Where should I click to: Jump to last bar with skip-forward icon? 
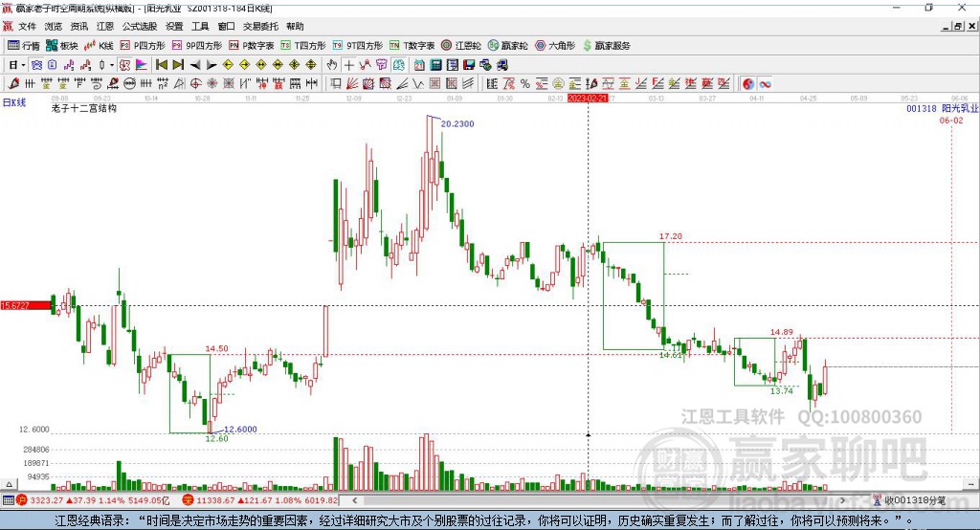[178, 65]
